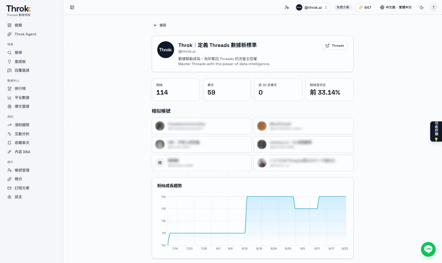Click the 免費方案 plan badge
This screenshot has height=263, width=442.
click(343, 7)
